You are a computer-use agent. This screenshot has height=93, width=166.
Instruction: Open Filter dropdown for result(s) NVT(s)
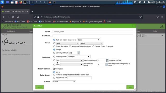tap(72, 60)
